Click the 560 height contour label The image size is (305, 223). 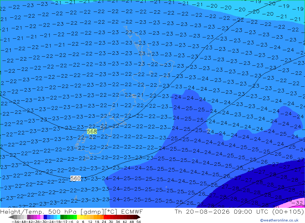[75, 178]
